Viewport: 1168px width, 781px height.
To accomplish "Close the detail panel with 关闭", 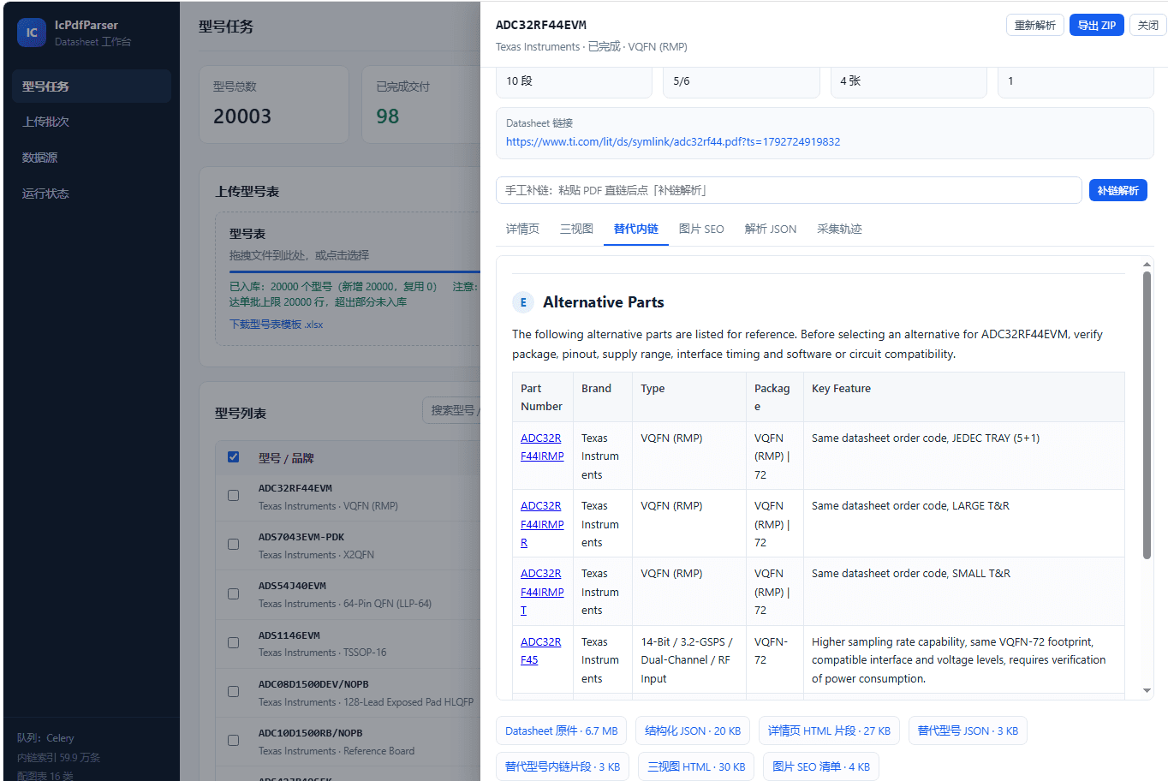I will click(x=1148, y=25).
